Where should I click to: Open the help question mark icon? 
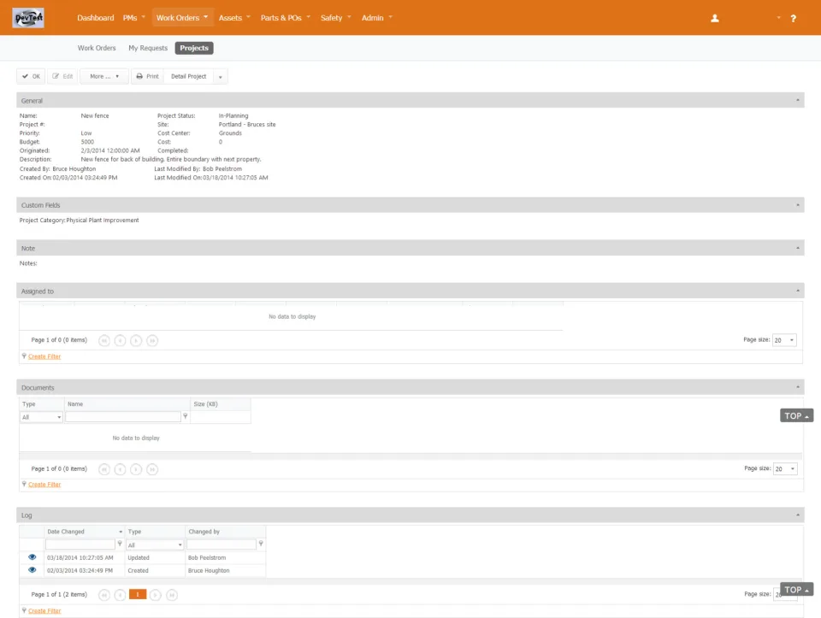[x=794, y=18]
